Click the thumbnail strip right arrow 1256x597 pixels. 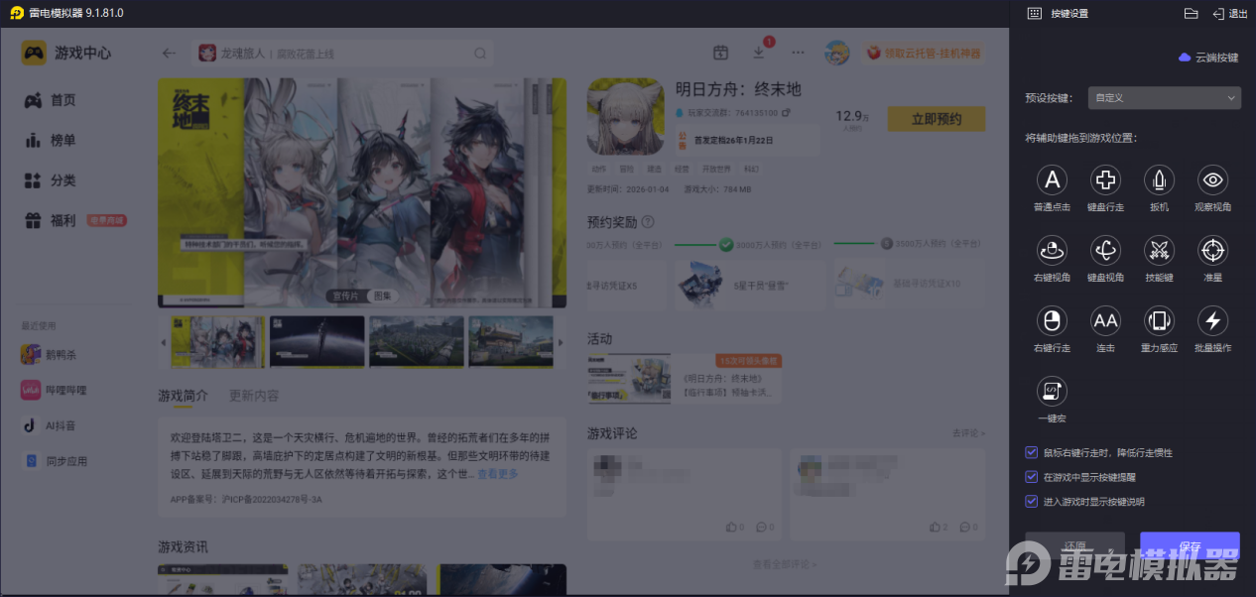point(561,342)
